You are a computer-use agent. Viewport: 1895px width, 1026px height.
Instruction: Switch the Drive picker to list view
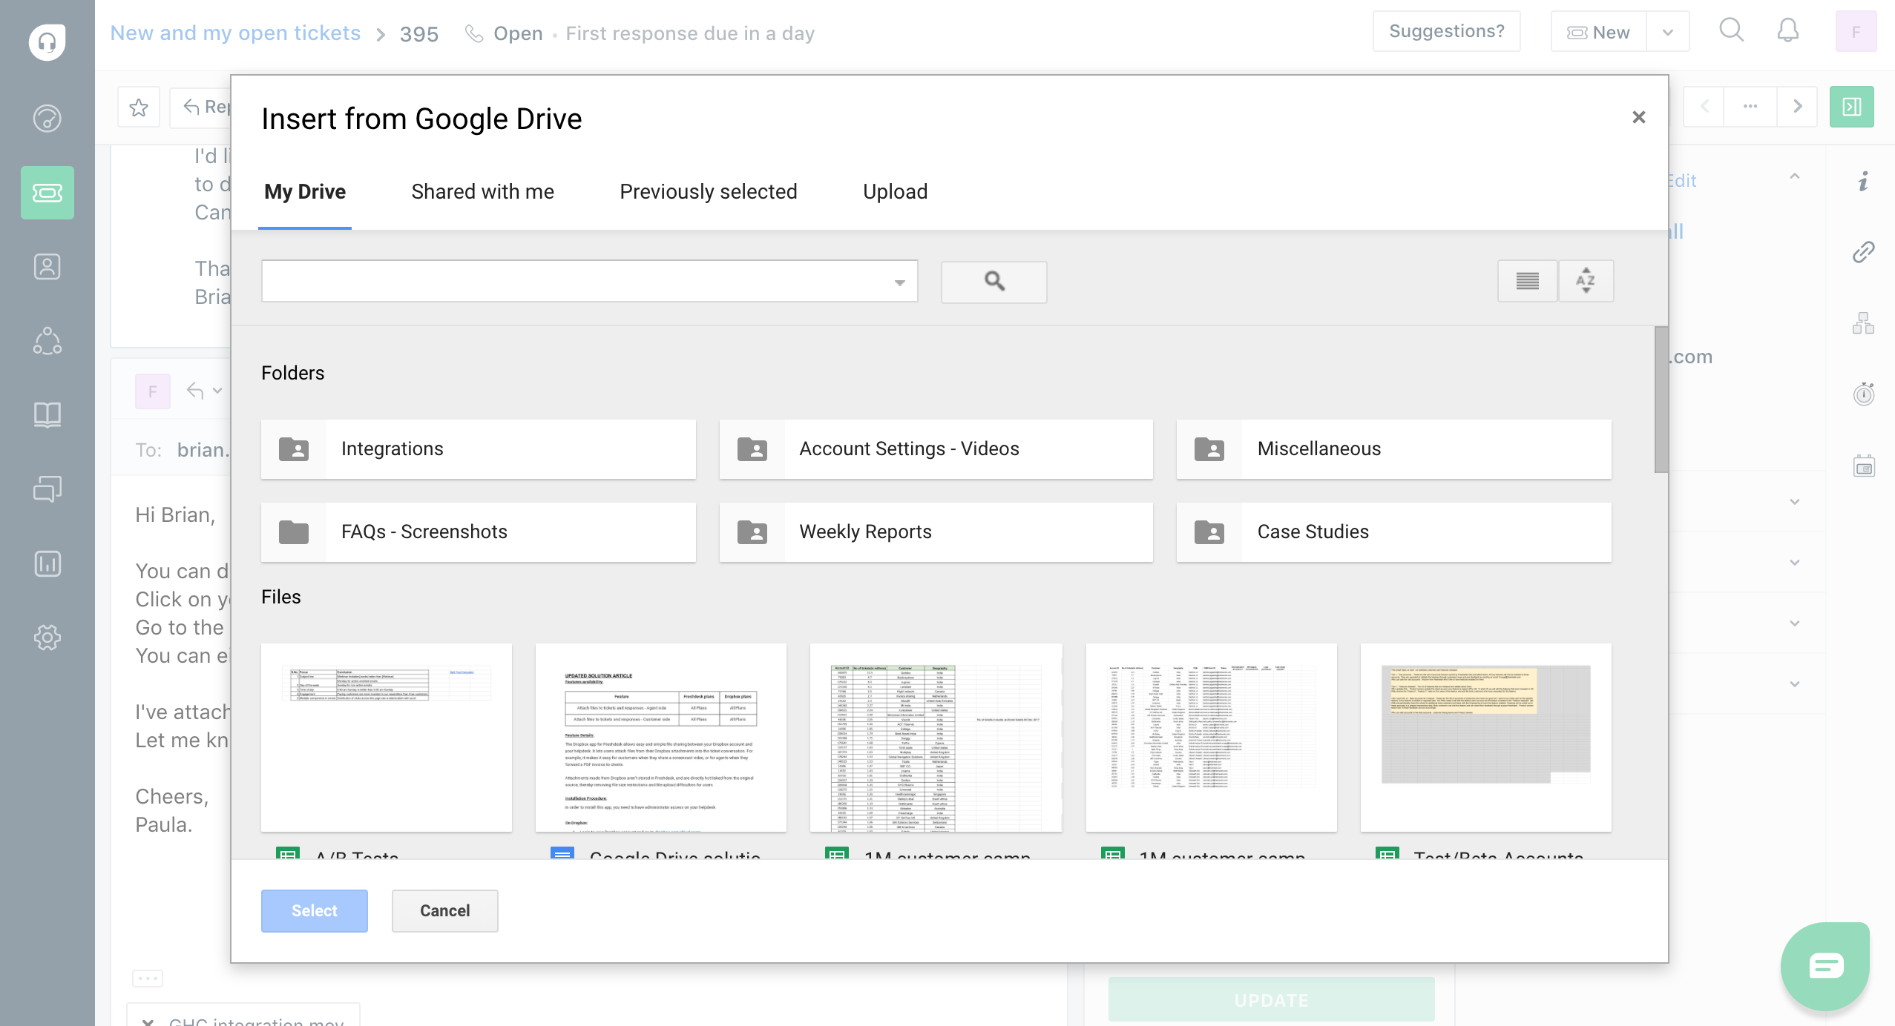pos(1526,281)
